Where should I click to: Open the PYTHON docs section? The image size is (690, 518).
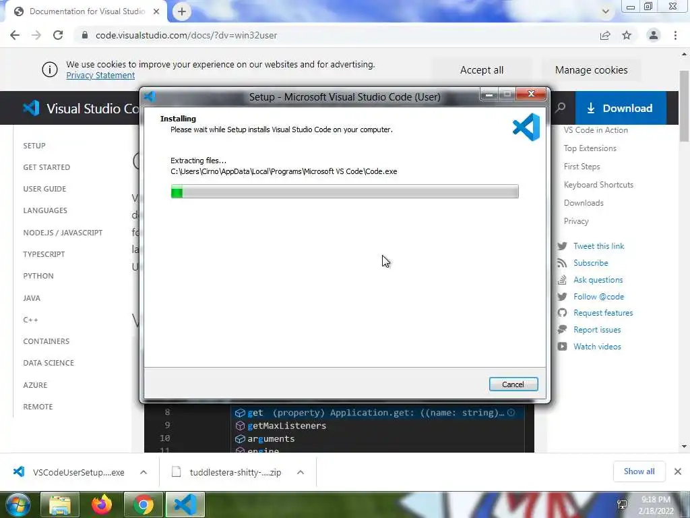(x=38, y=276)
